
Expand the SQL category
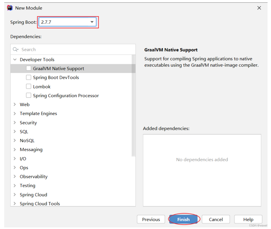[x=15, y=132]
